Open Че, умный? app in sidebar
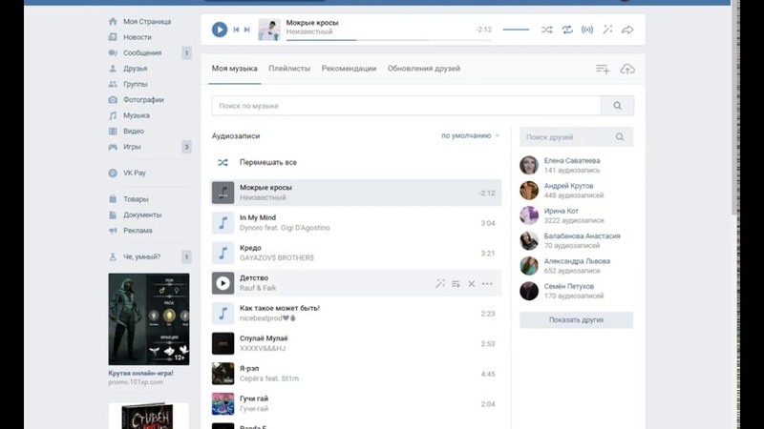764x429 pixels. pyautogui.click(x=141, y=256)
